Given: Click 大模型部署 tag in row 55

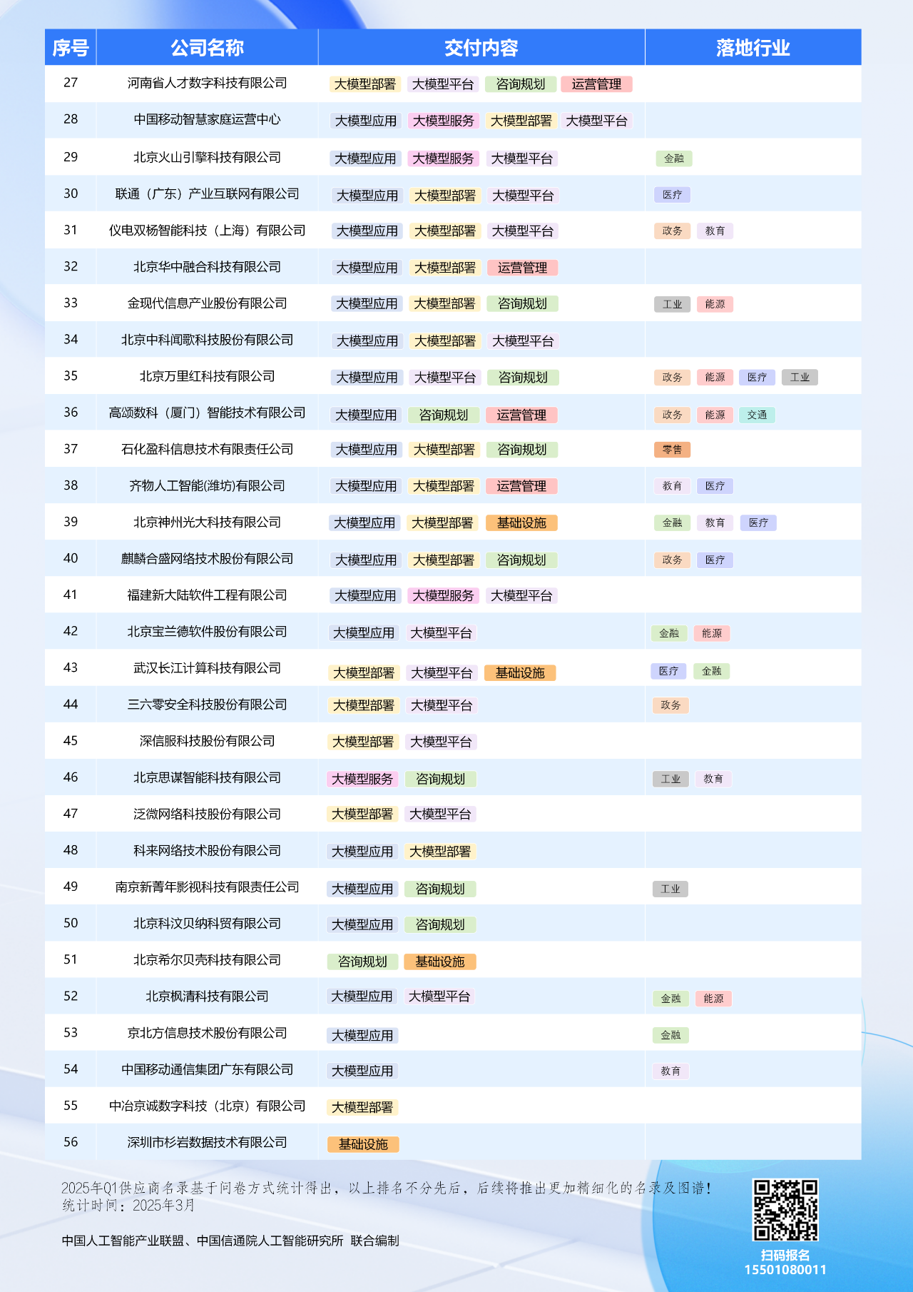Looking at the screenshot, I should [362, 1107].
